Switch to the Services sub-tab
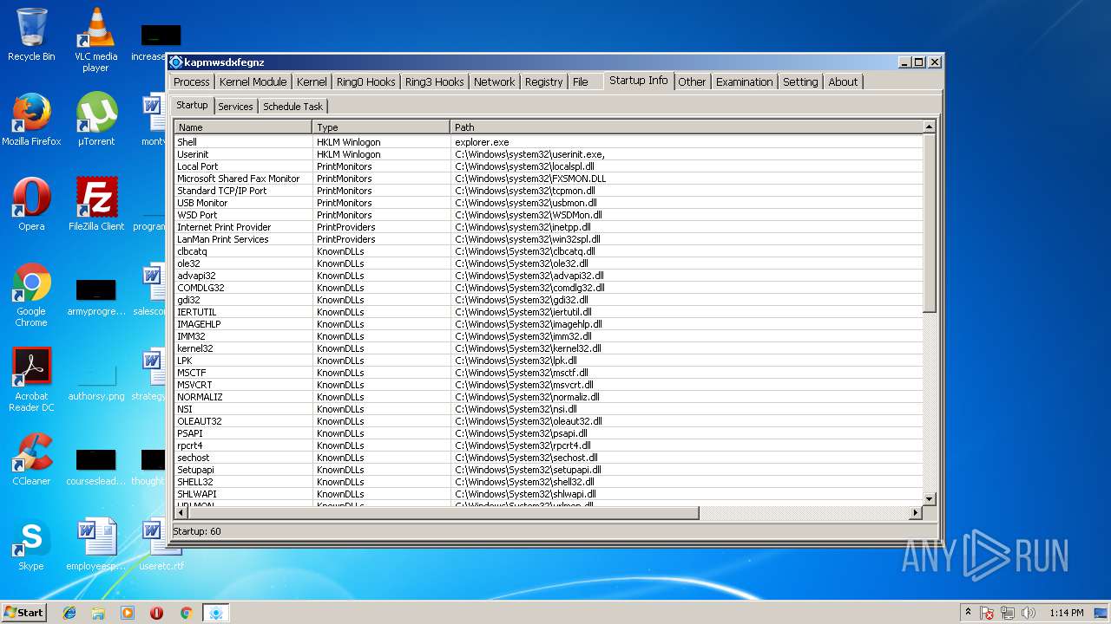 click(235, 106)
